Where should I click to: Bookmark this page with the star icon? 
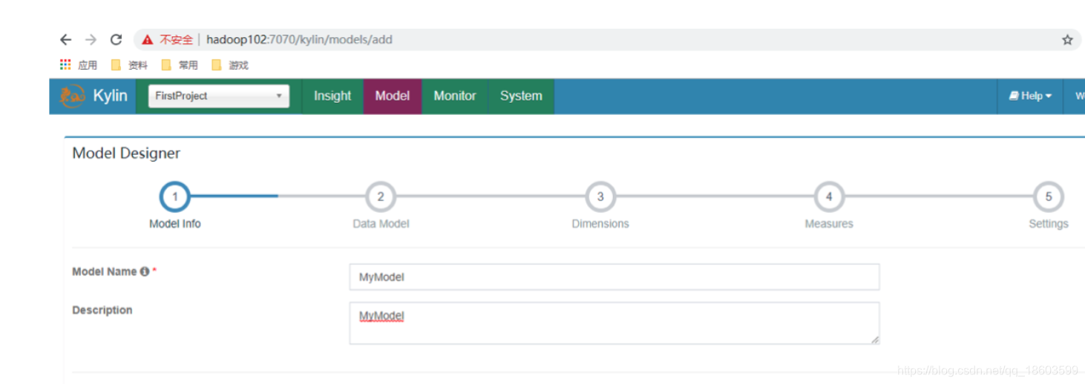coord(1067,40)
